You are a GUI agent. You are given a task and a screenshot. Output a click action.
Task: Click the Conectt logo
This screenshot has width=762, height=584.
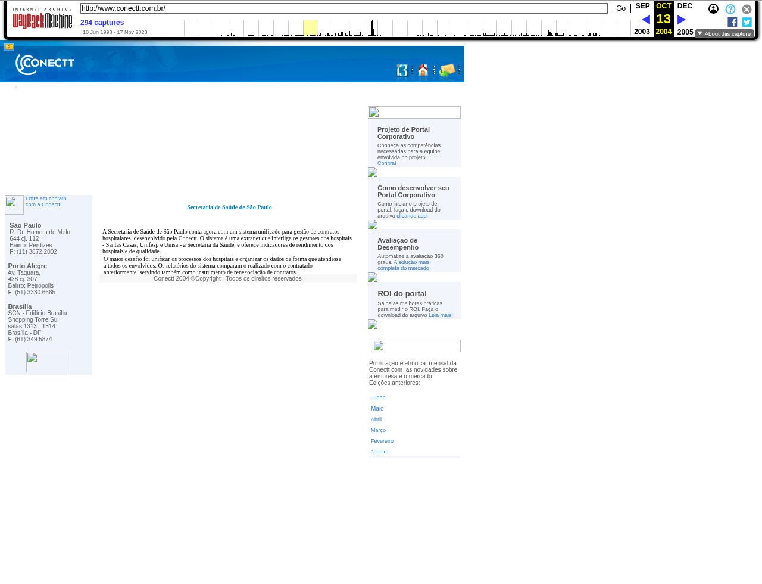point(45,64)
